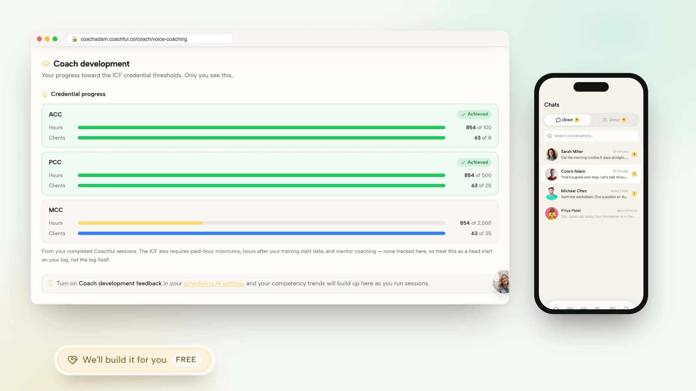Open the Priya Patel conversation

591,213
